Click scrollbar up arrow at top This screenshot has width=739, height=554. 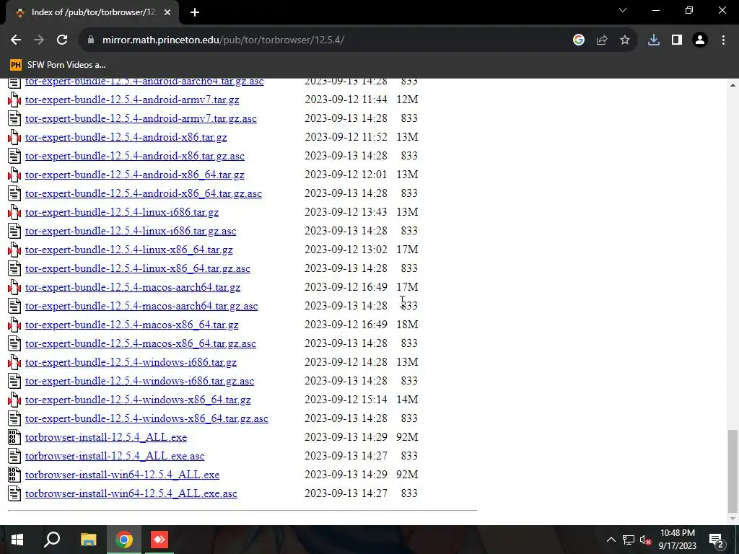coord(733,85)
